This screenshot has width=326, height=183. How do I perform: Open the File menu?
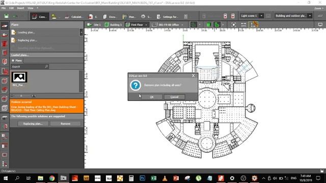click(x=4, y=8)
